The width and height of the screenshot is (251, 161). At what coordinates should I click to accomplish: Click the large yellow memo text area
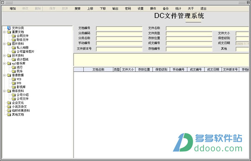pos(161,60)
